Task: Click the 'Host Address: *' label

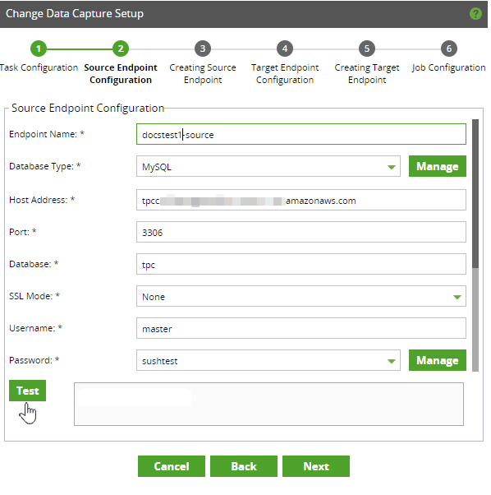Action: (42, 200)
